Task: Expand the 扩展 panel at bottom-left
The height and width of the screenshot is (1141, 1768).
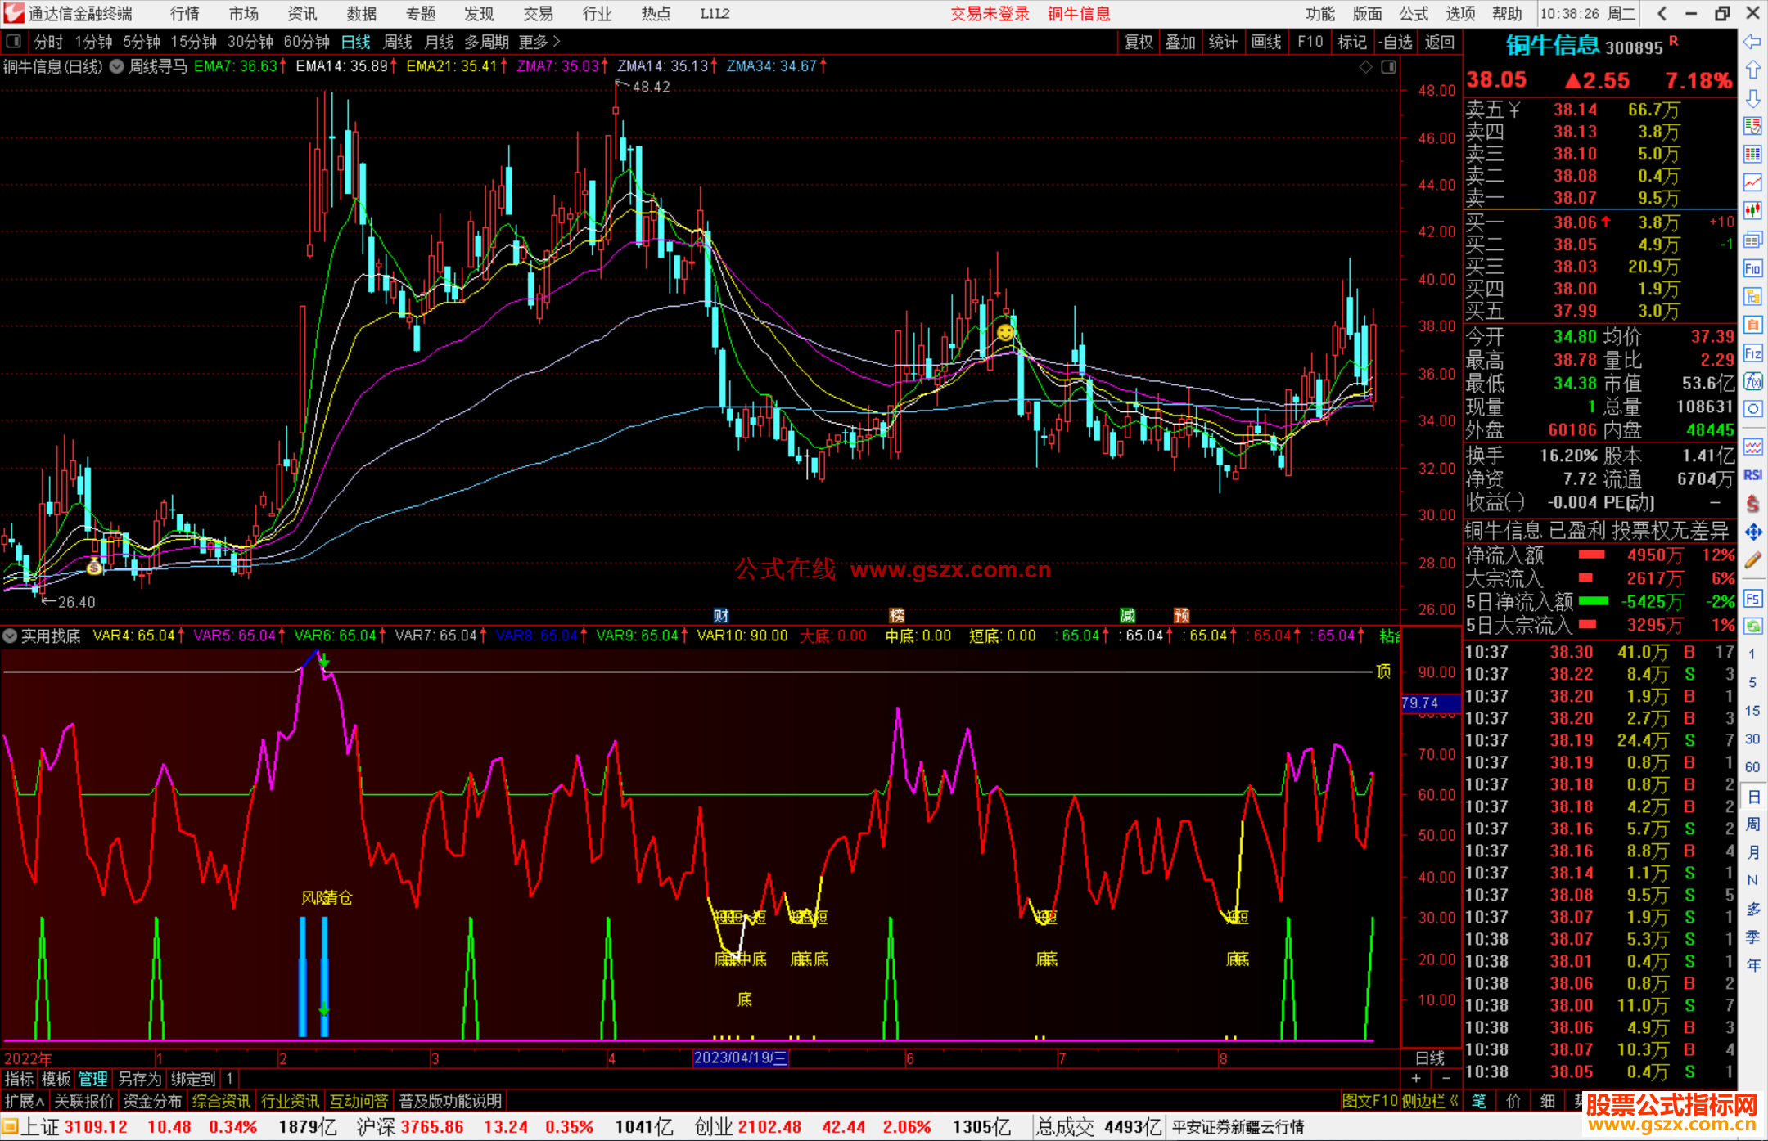Action: point(25,1101)
